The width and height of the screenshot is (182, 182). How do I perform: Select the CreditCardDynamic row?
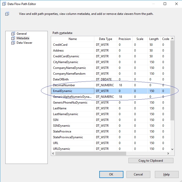pos(111,56)
